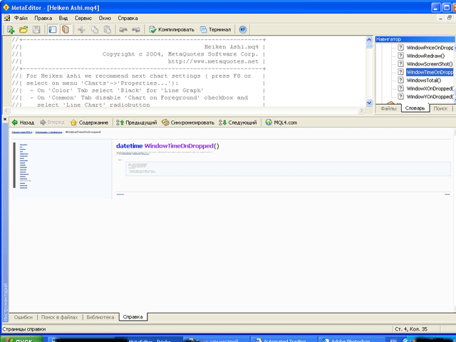Open the MQL4.com website link
456x342 pixels.
click(x=281, y=123)
